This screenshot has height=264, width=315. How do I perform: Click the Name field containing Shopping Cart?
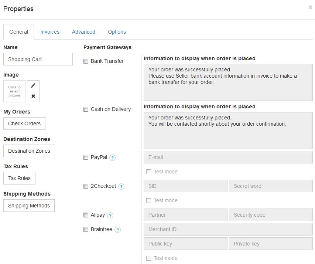coord(38,59)
